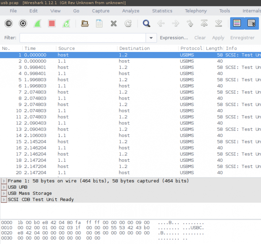Viewport: 261px width, 244px height.
Task: Open the Tools menu
Action: pos(225,11)
